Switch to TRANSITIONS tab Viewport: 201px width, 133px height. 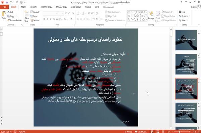pyautogui.click(x=46, y=7)
